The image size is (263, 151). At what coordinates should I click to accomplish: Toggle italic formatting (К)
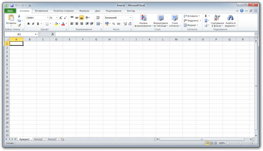(x=33, y=24)
